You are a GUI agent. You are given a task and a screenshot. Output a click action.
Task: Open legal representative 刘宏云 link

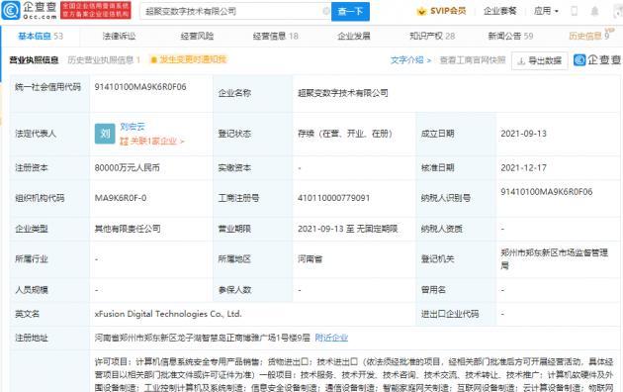(133, 127)
